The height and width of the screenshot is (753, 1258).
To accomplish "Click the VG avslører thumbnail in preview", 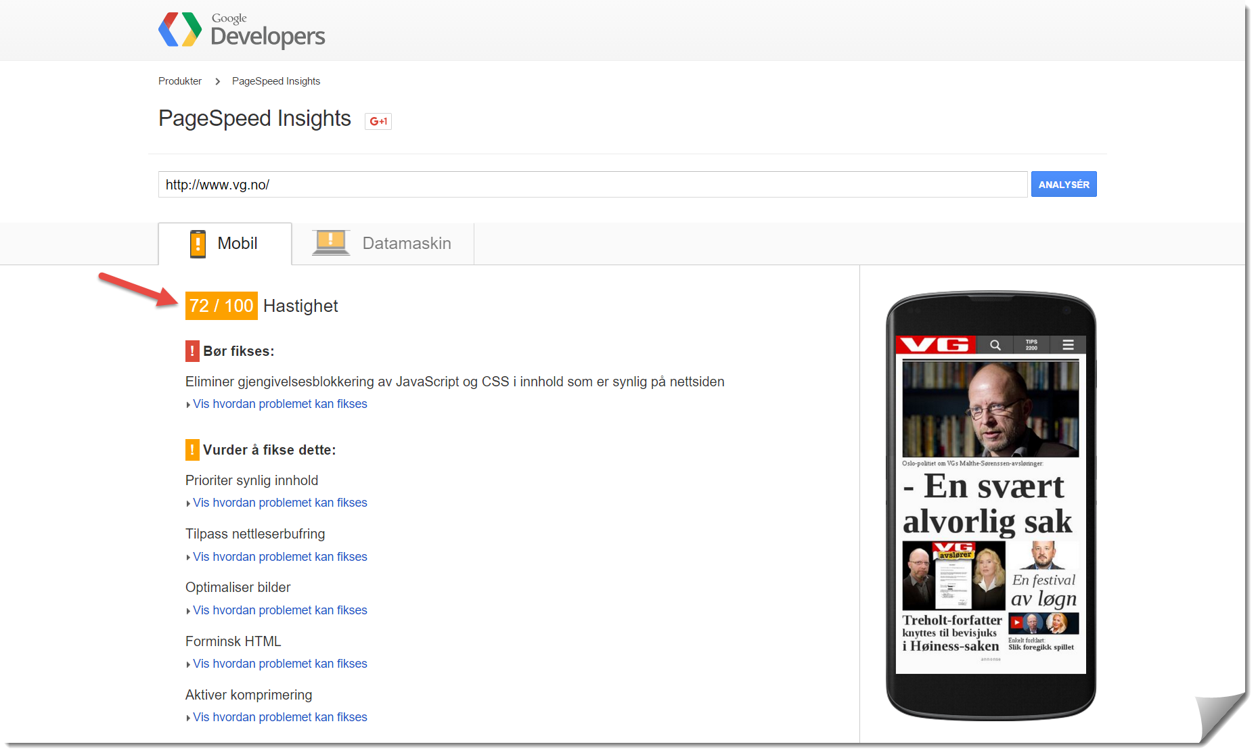I will 953,576.
